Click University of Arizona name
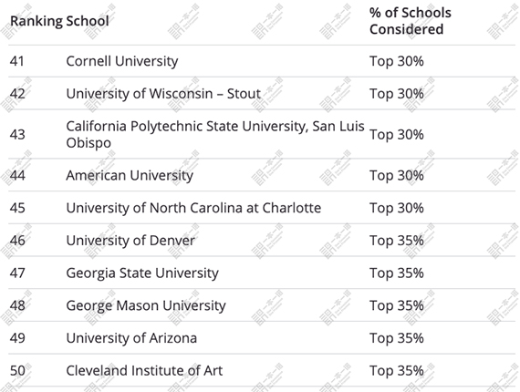 [x=131, y=338]
